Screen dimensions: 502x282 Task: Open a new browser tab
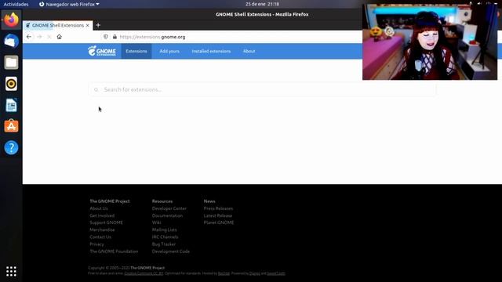click(x=98, y=25)
